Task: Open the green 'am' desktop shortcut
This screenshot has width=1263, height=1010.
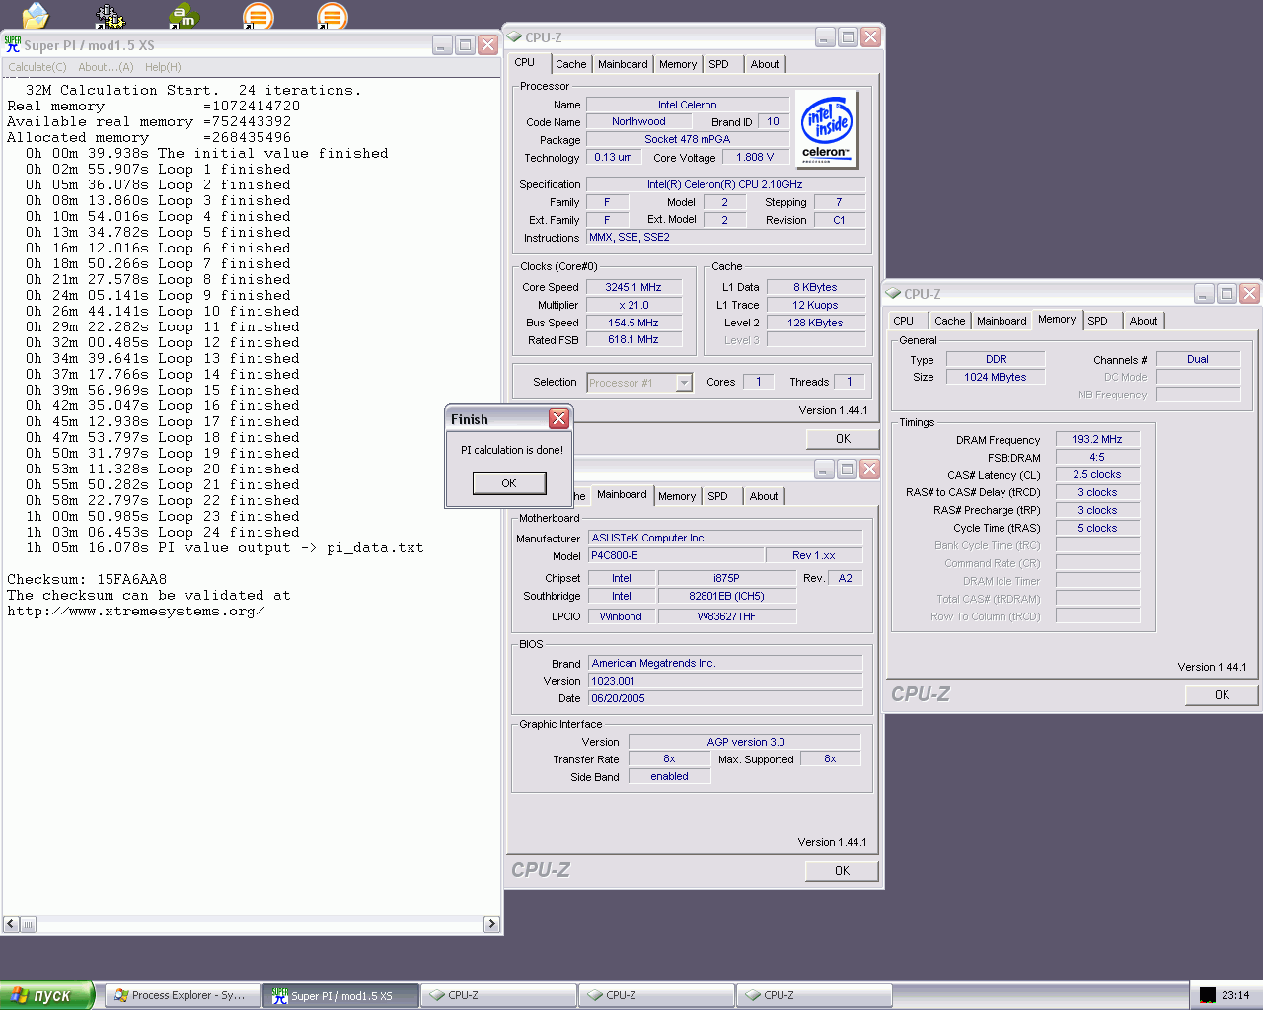Action: click(184, 15)
